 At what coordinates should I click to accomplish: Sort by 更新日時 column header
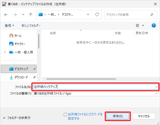142,33
